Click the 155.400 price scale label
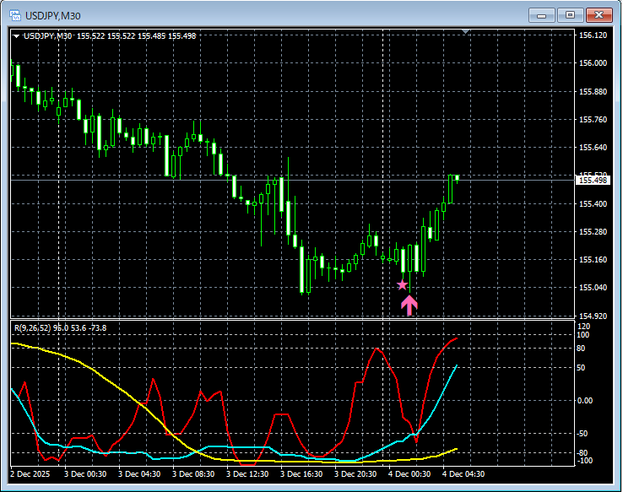This screenshot has width=623, height=492. click(593, 203)
